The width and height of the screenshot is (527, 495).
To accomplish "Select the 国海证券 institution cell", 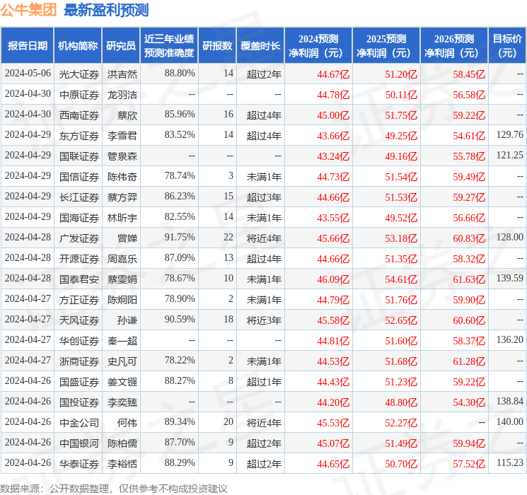I will coord(79,218).
